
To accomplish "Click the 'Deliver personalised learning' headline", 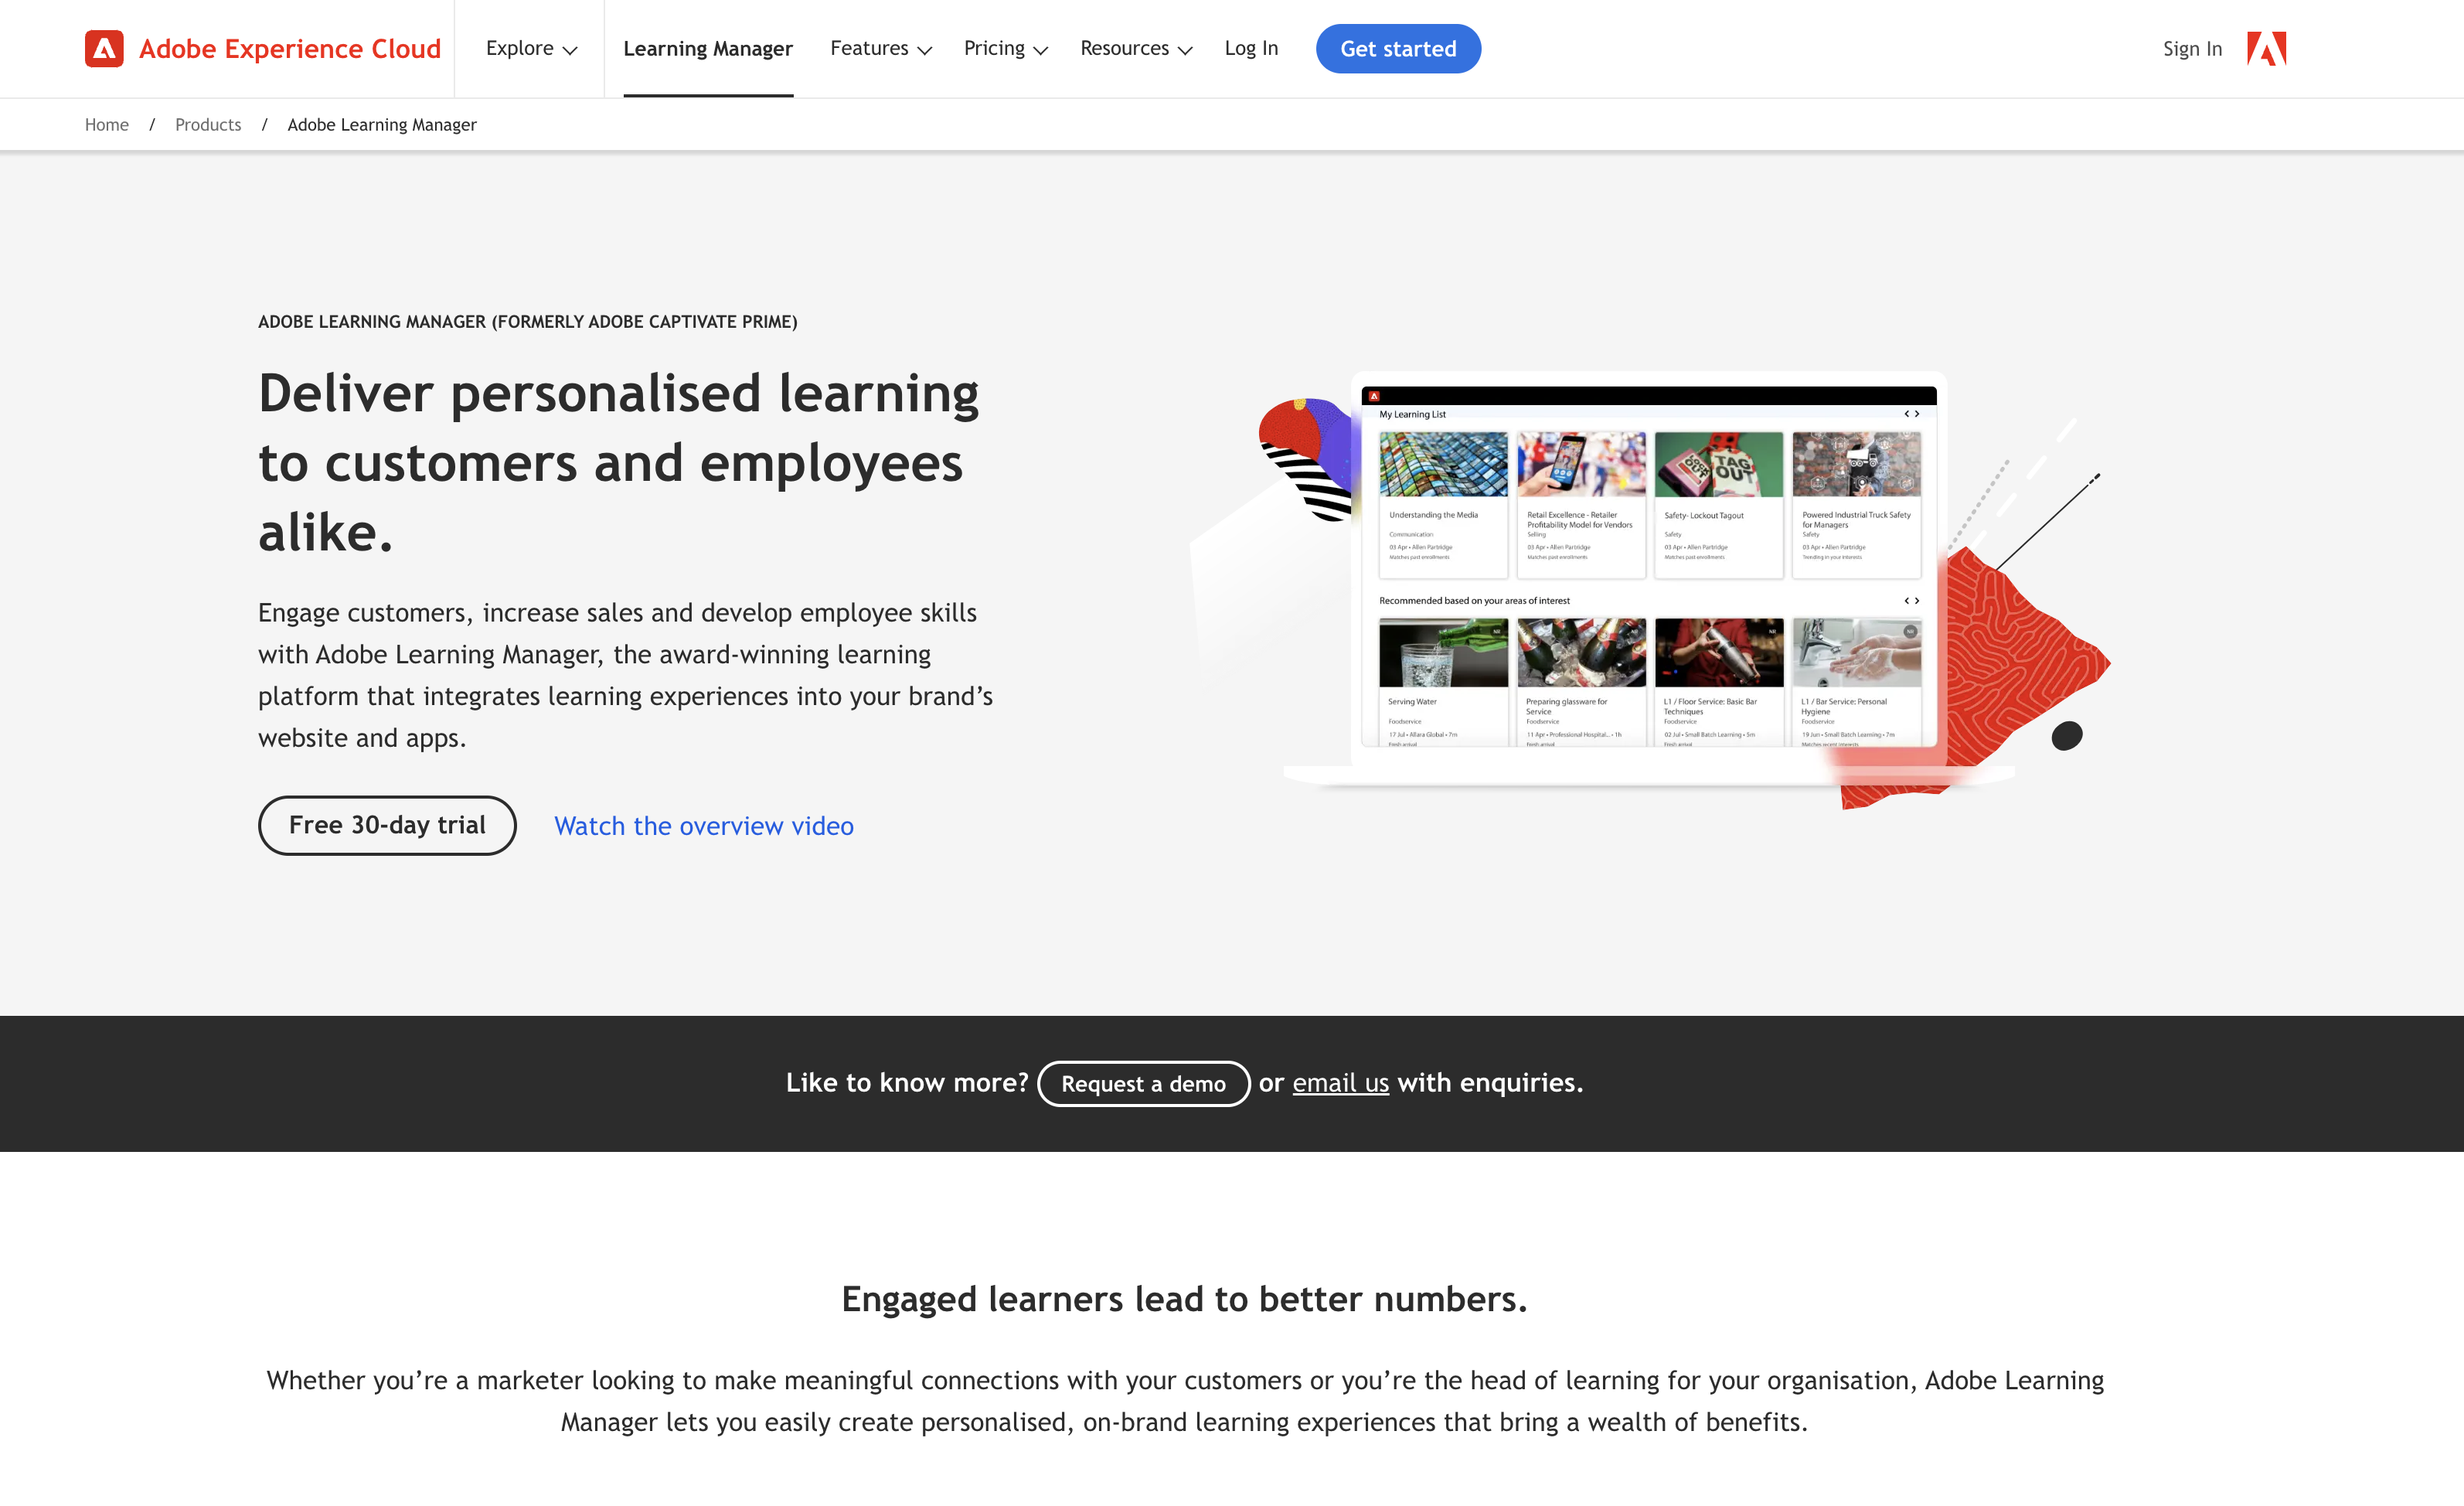I will point(618,462).
